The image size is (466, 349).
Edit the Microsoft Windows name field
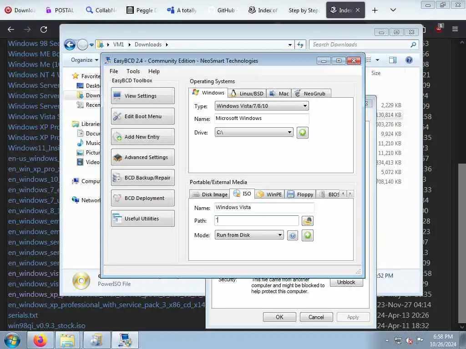[262, 119]
